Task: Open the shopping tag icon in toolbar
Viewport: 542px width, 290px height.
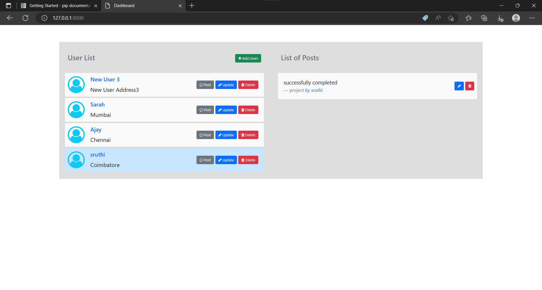Action: 425,18
